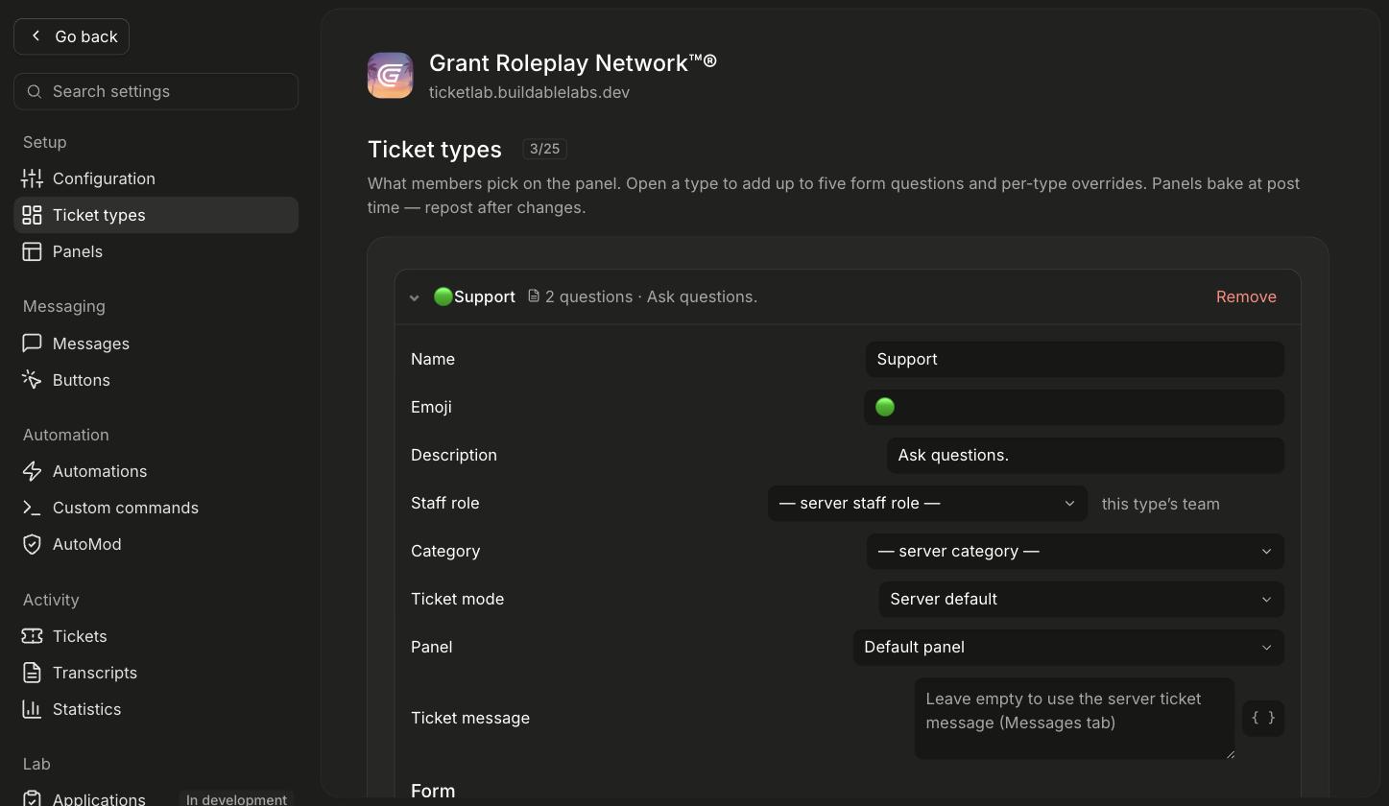Click the search magnifier icon

pyautogui.click(x=35, y=91)
